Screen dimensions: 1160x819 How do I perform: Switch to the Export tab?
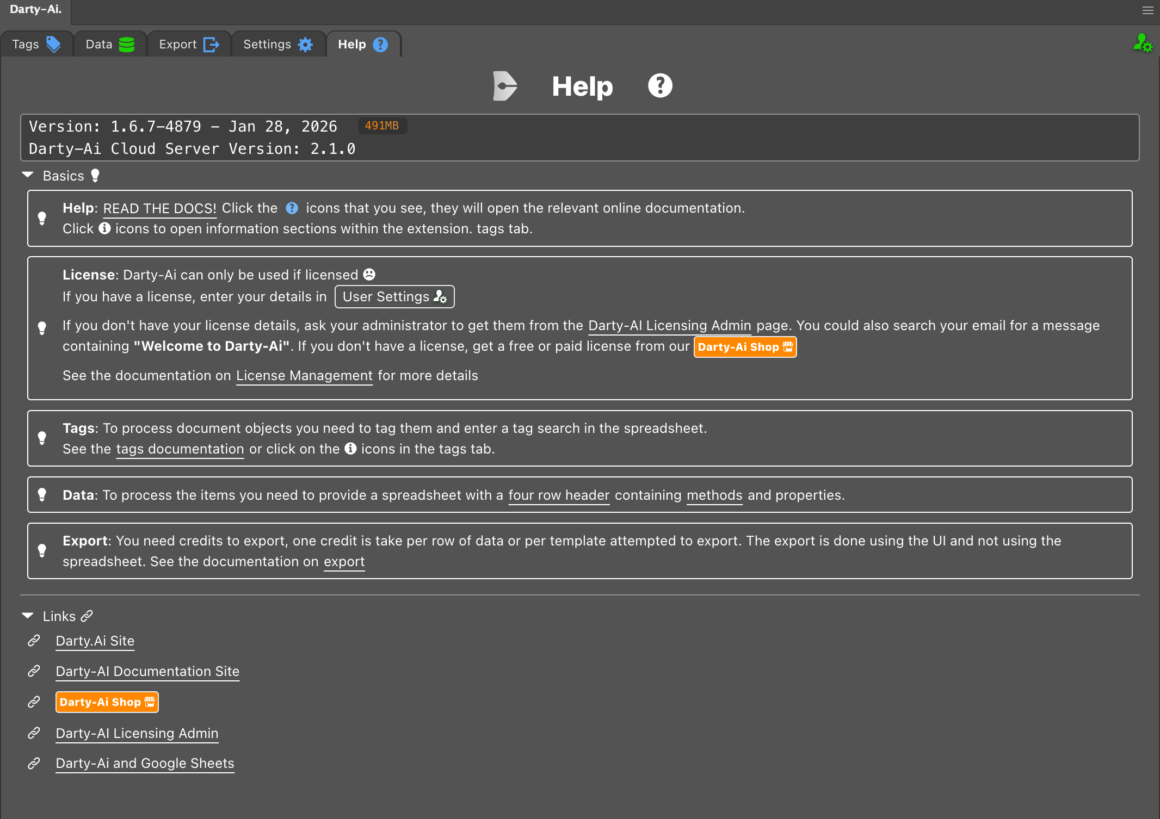pyautogui.click(x=188, y=44)
